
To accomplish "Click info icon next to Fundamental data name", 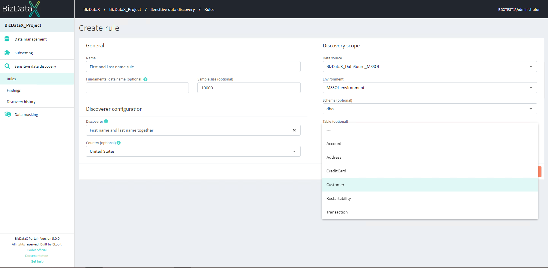I will click(x=145, y=79).
